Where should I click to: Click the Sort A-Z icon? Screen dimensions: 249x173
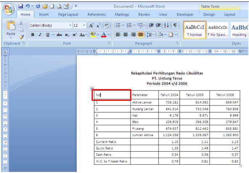pos(166,25)
